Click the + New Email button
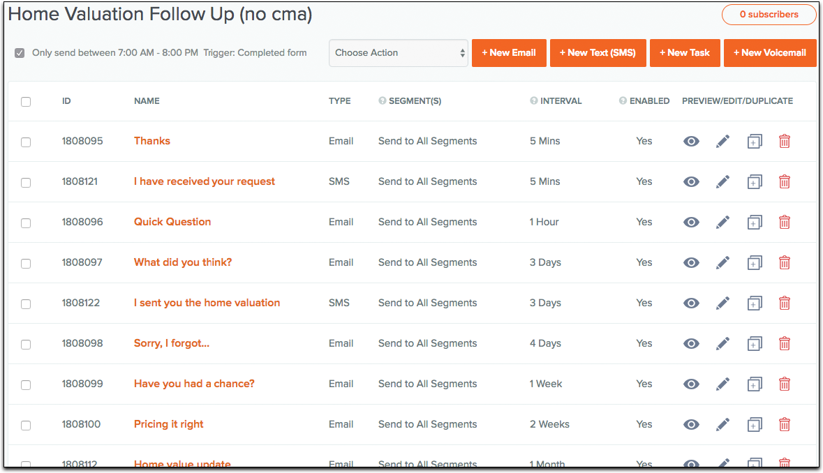Viewport: 823px width, 473px height. tap(509, 53)
